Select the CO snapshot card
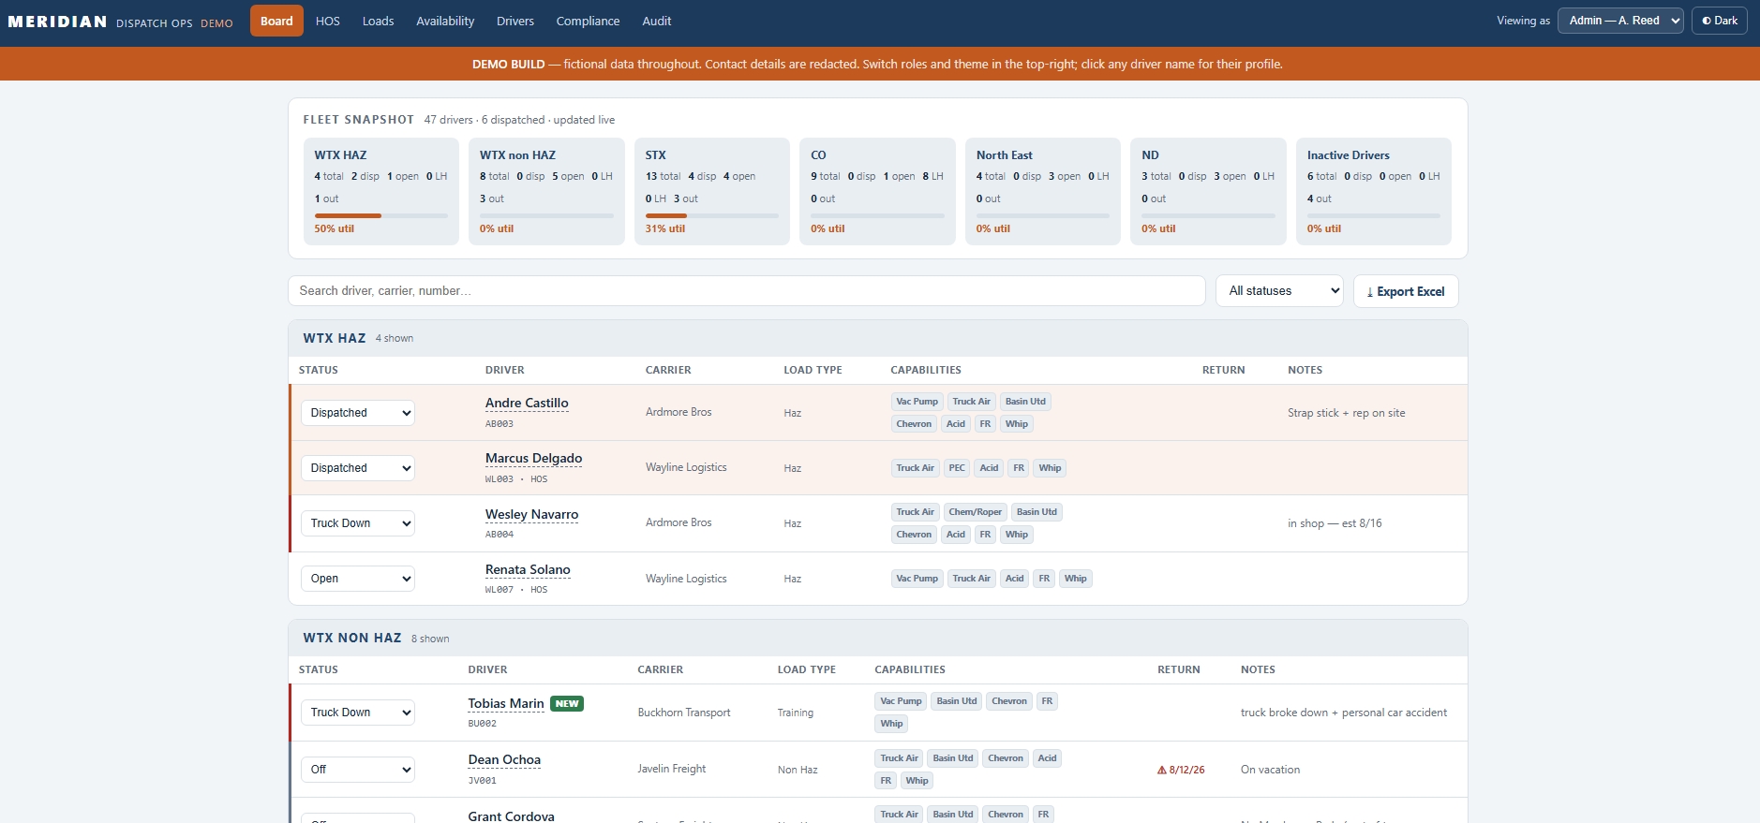 (877, 191)
